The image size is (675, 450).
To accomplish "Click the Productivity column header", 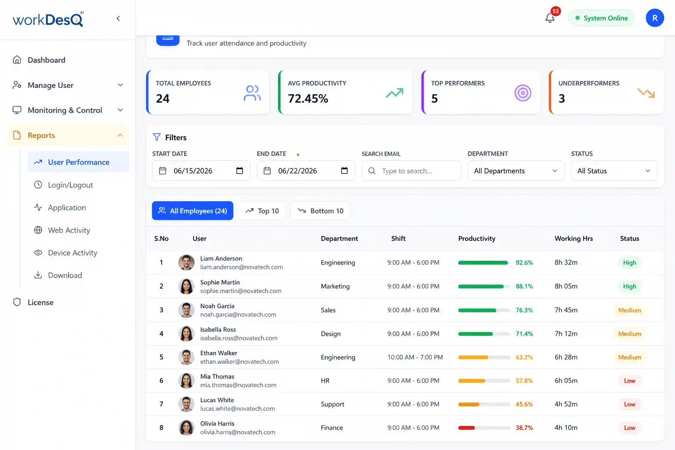I will click(x=477, y=239).
